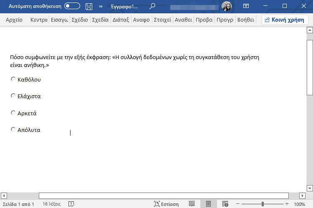This screenshot has width=313, height=208.
Task: Close the Word window
Action: (x=304, y=6)
